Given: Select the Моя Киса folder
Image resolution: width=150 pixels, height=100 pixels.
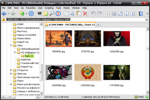Looking at the screenshot, I should click(x=22, y=31).
